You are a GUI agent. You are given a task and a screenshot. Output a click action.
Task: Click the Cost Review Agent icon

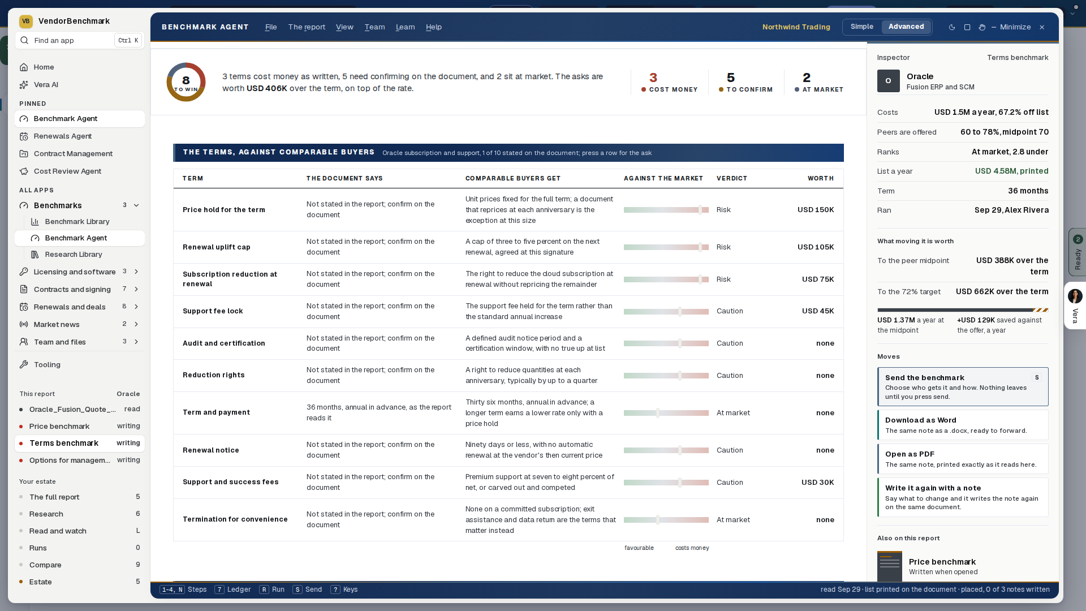coord(24,171)
